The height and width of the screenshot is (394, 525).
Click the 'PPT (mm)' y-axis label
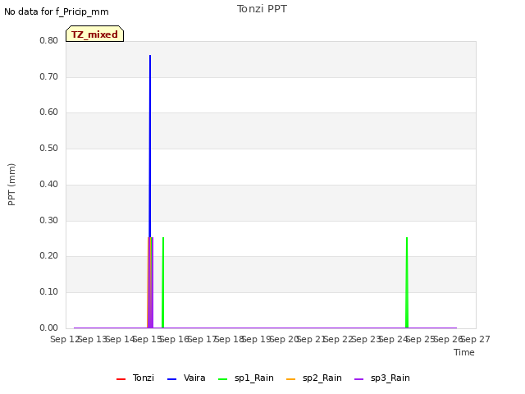point(11,185)
